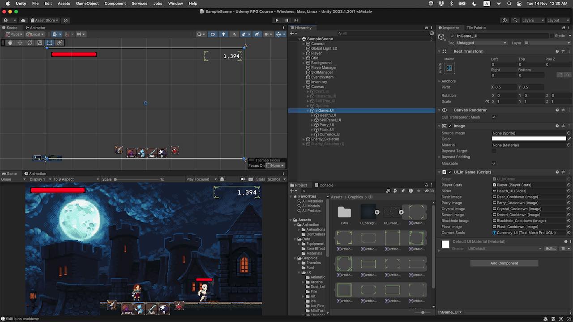Open the GameObject menu
This screenshot has height=322, width=573.
[x=87, y=3]
